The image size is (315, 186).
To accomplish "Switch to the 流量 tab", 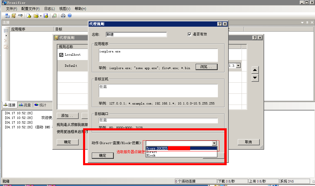I will tap(25, 105).
